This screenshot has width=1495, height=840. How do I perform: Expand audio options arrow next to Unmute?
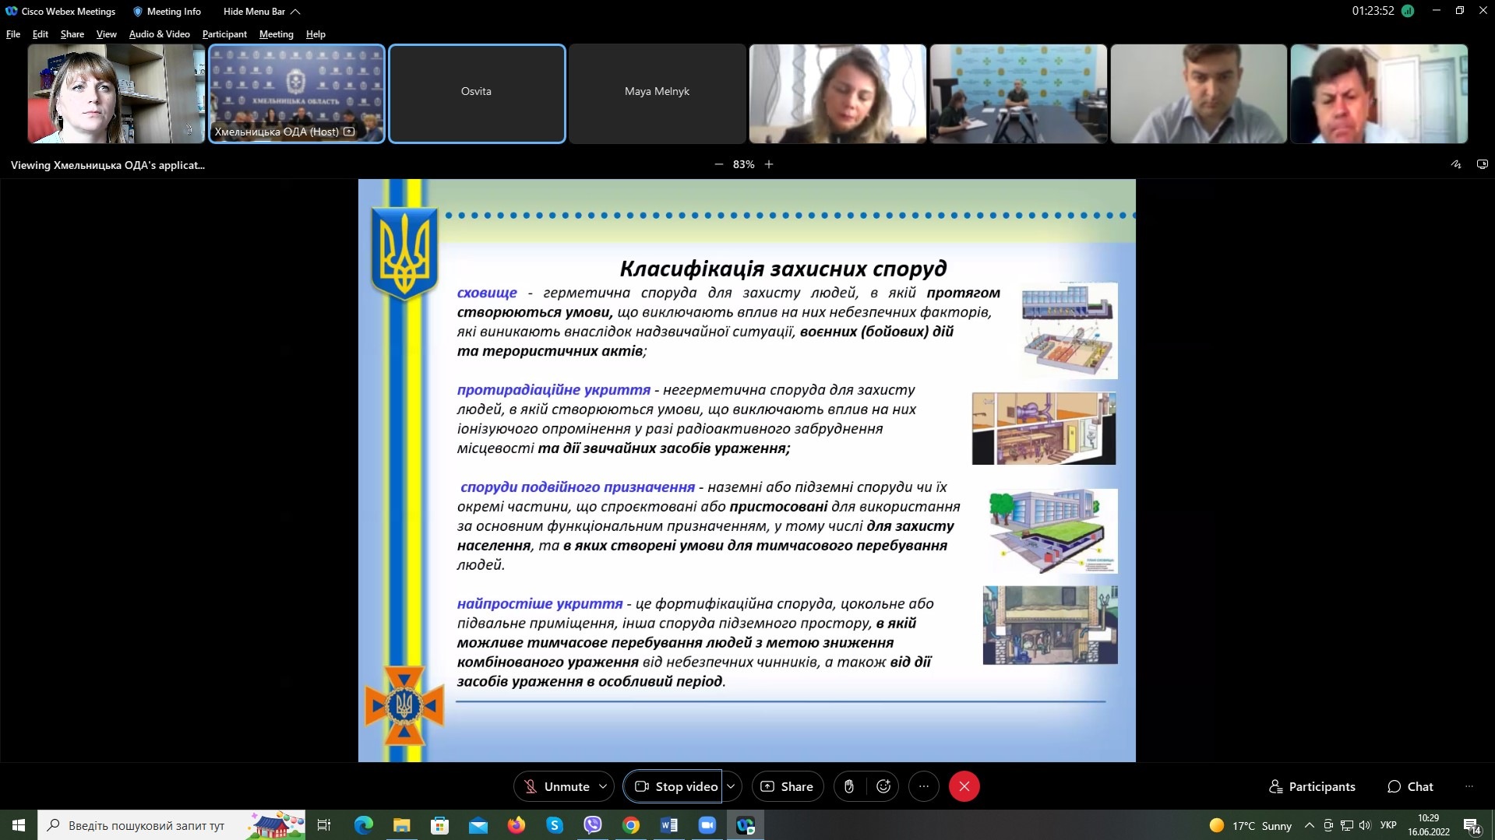[x=603, y=786]
